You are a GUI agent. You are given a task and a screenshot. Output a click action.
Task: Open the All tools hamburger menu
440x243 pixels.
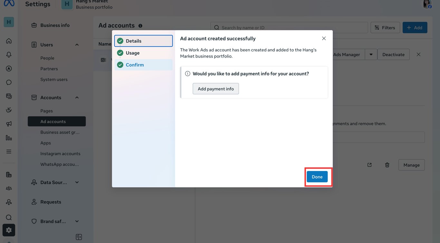9,151
